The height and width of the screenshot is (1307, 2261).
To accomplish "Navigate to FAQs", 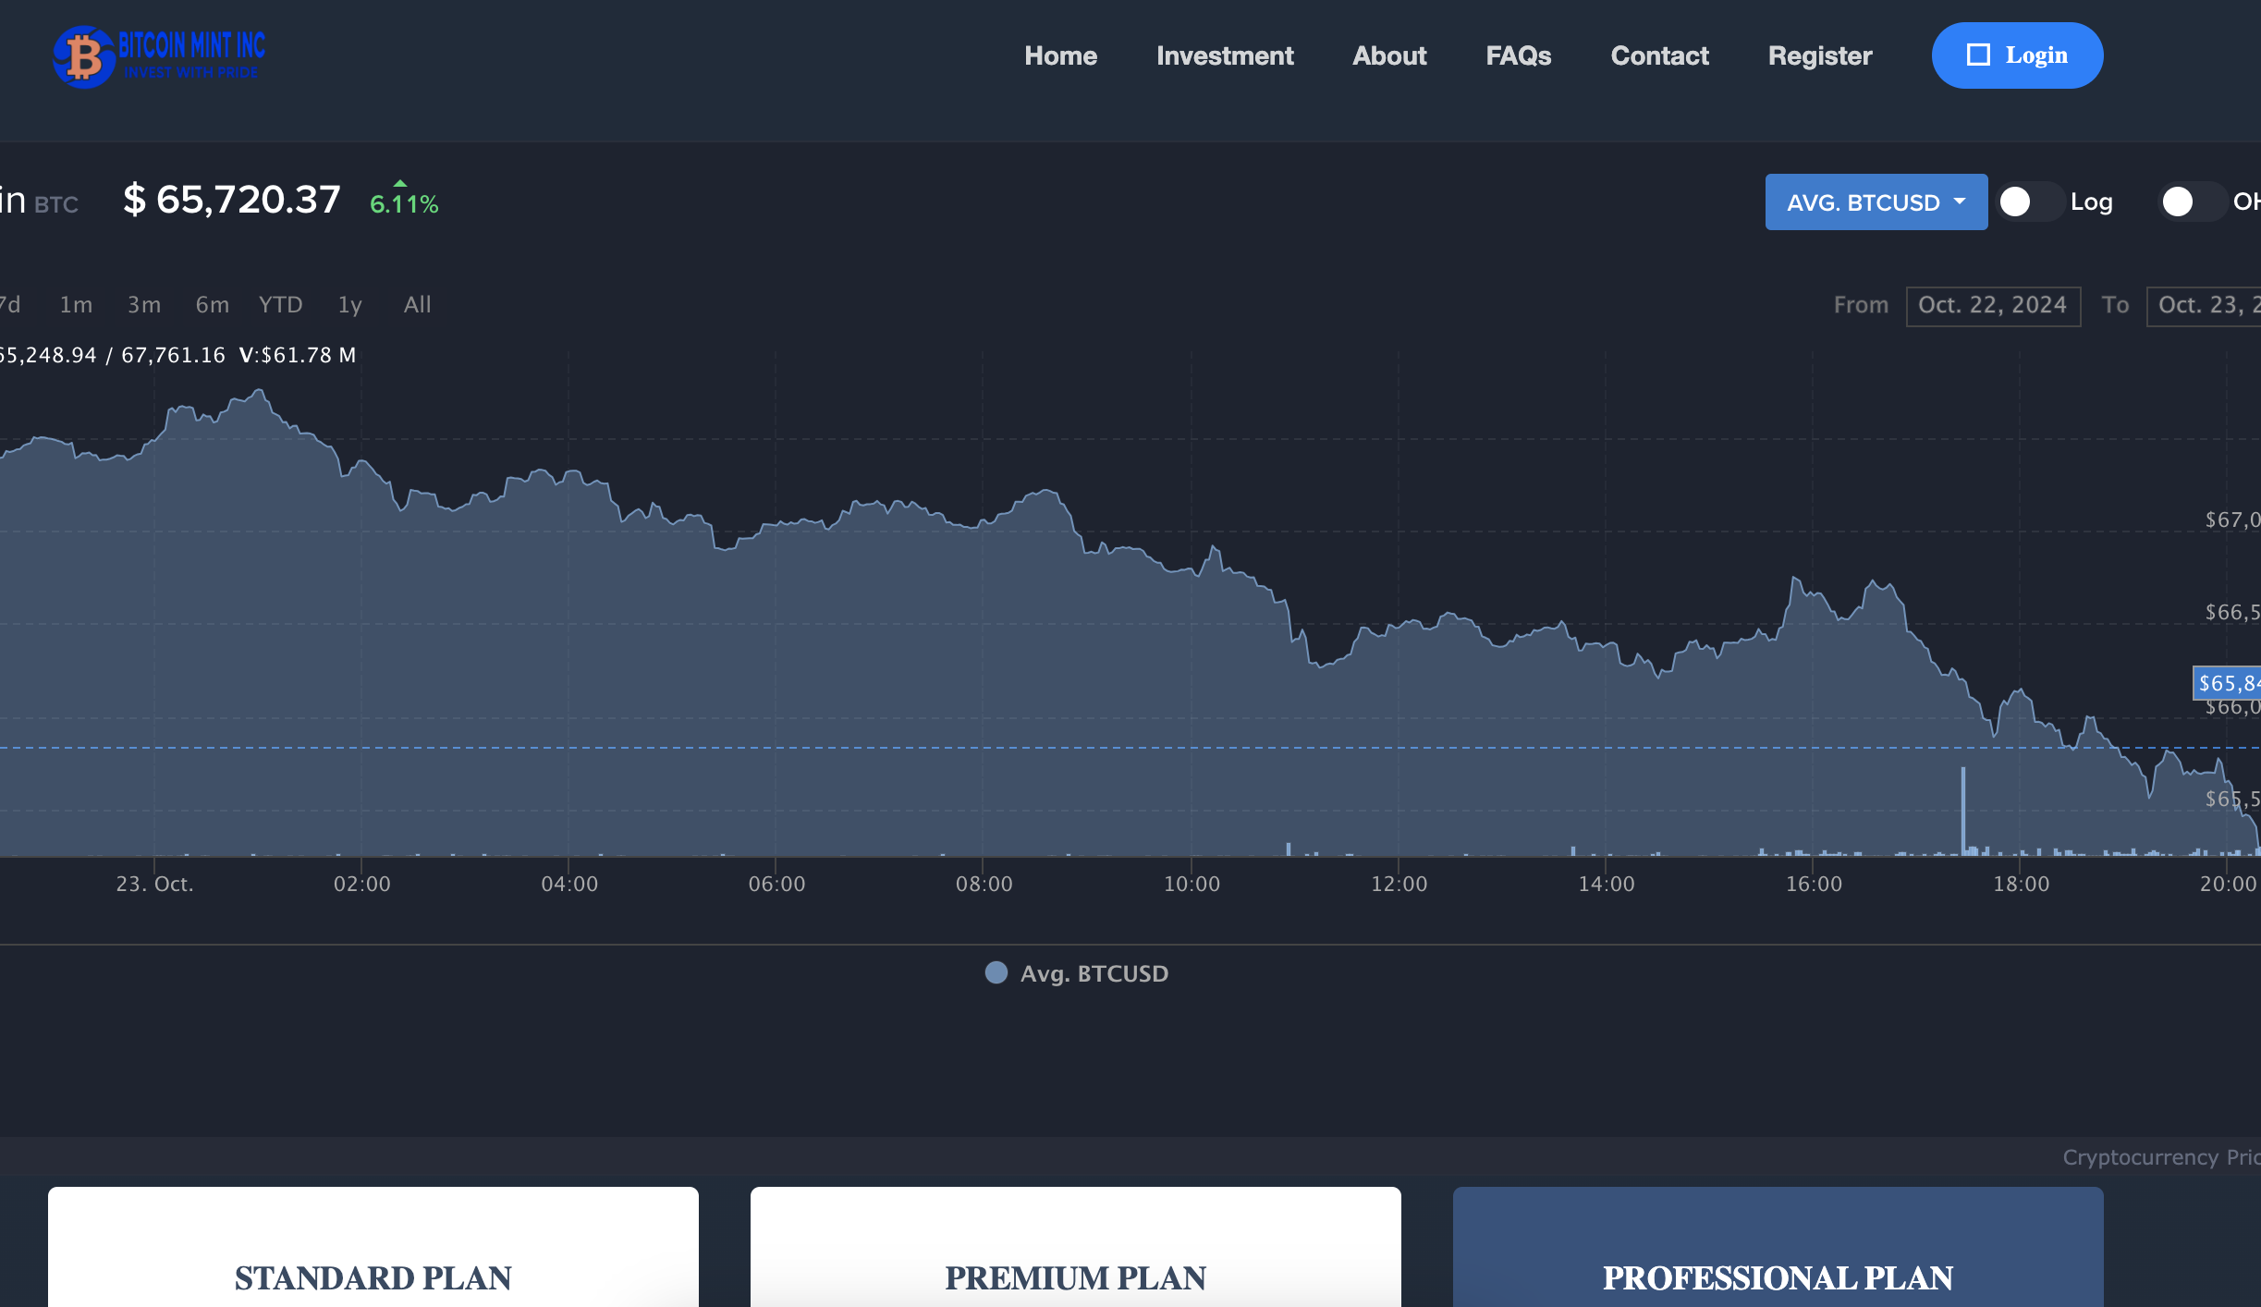I will (1518, 55).
